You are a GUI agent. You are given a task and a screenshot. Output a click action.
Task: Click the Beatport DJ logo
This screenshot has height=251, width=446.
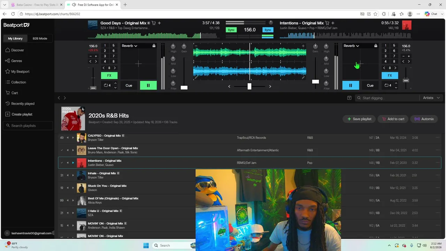click(16, 25)
